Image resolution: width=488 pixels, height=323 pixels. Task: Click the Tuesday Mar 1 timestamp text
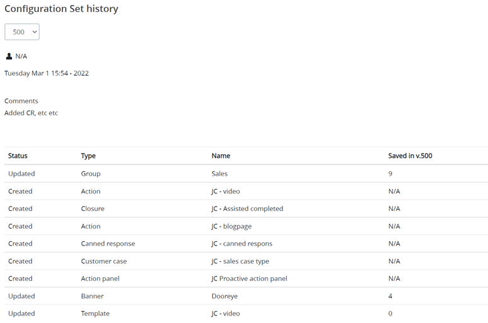tap(47, 73)
